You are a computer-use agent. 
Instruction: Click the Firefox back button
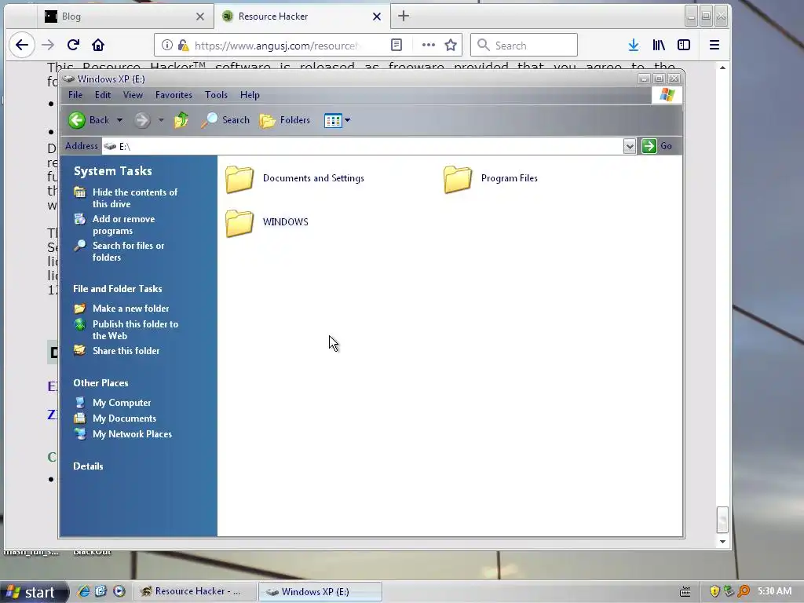tap(21, 45)
